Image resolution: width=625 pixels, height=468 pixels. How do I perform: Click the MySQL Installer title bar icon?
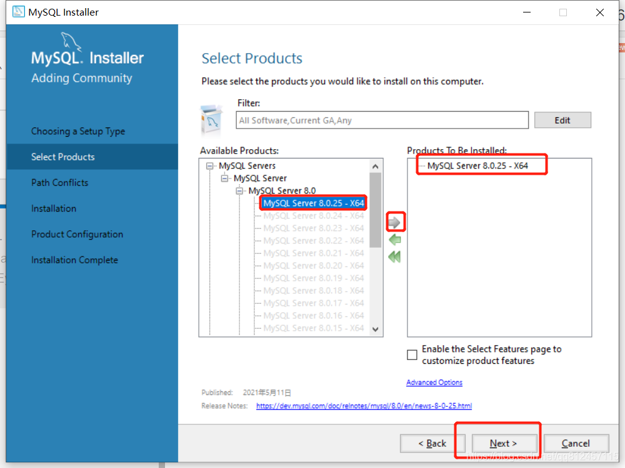(x=18, y=12)
